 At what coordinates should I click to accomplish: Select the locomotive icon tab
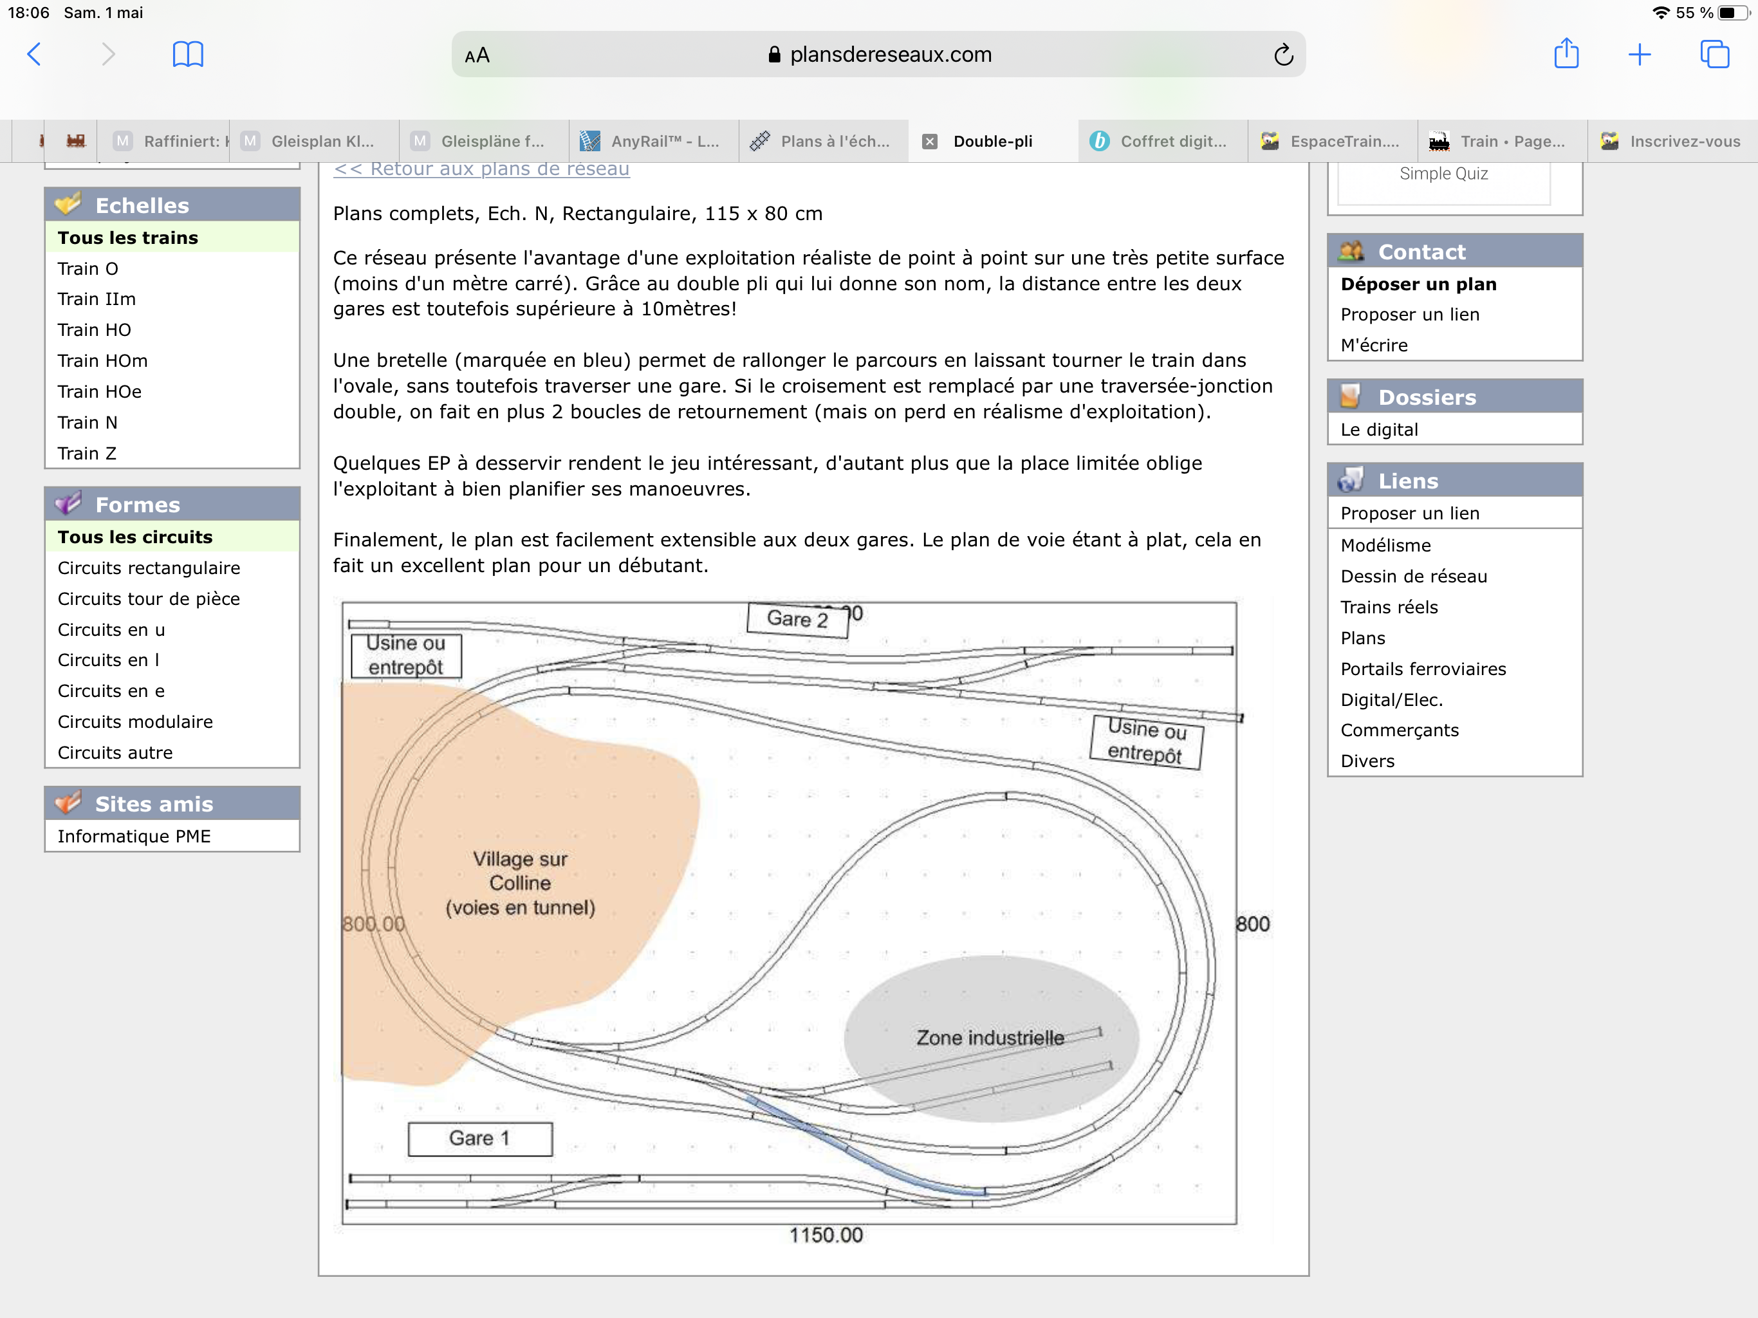75,142
